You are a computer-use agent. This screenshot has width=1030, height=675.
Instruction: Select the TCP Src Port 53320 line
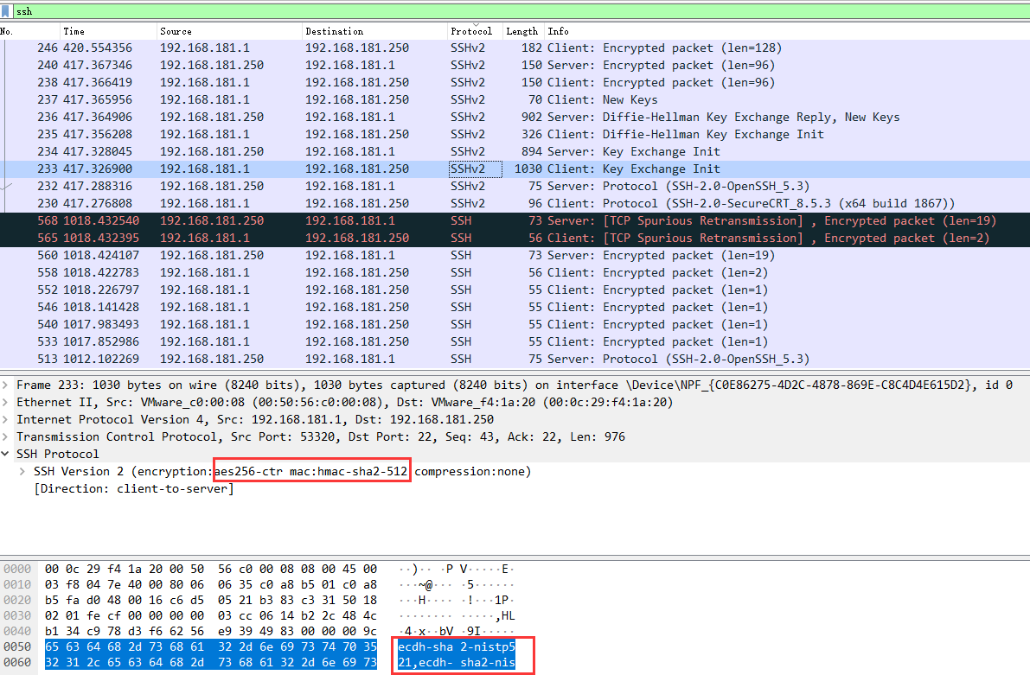click(x=321, y=436)
